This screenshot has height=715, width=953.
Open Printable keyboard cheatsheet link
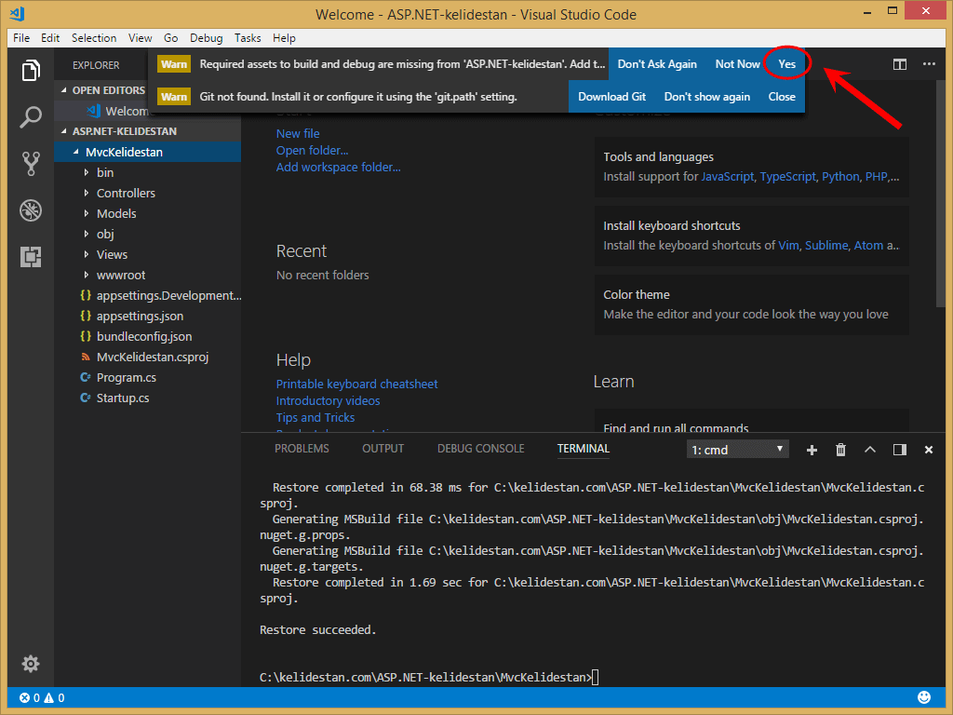356,384
